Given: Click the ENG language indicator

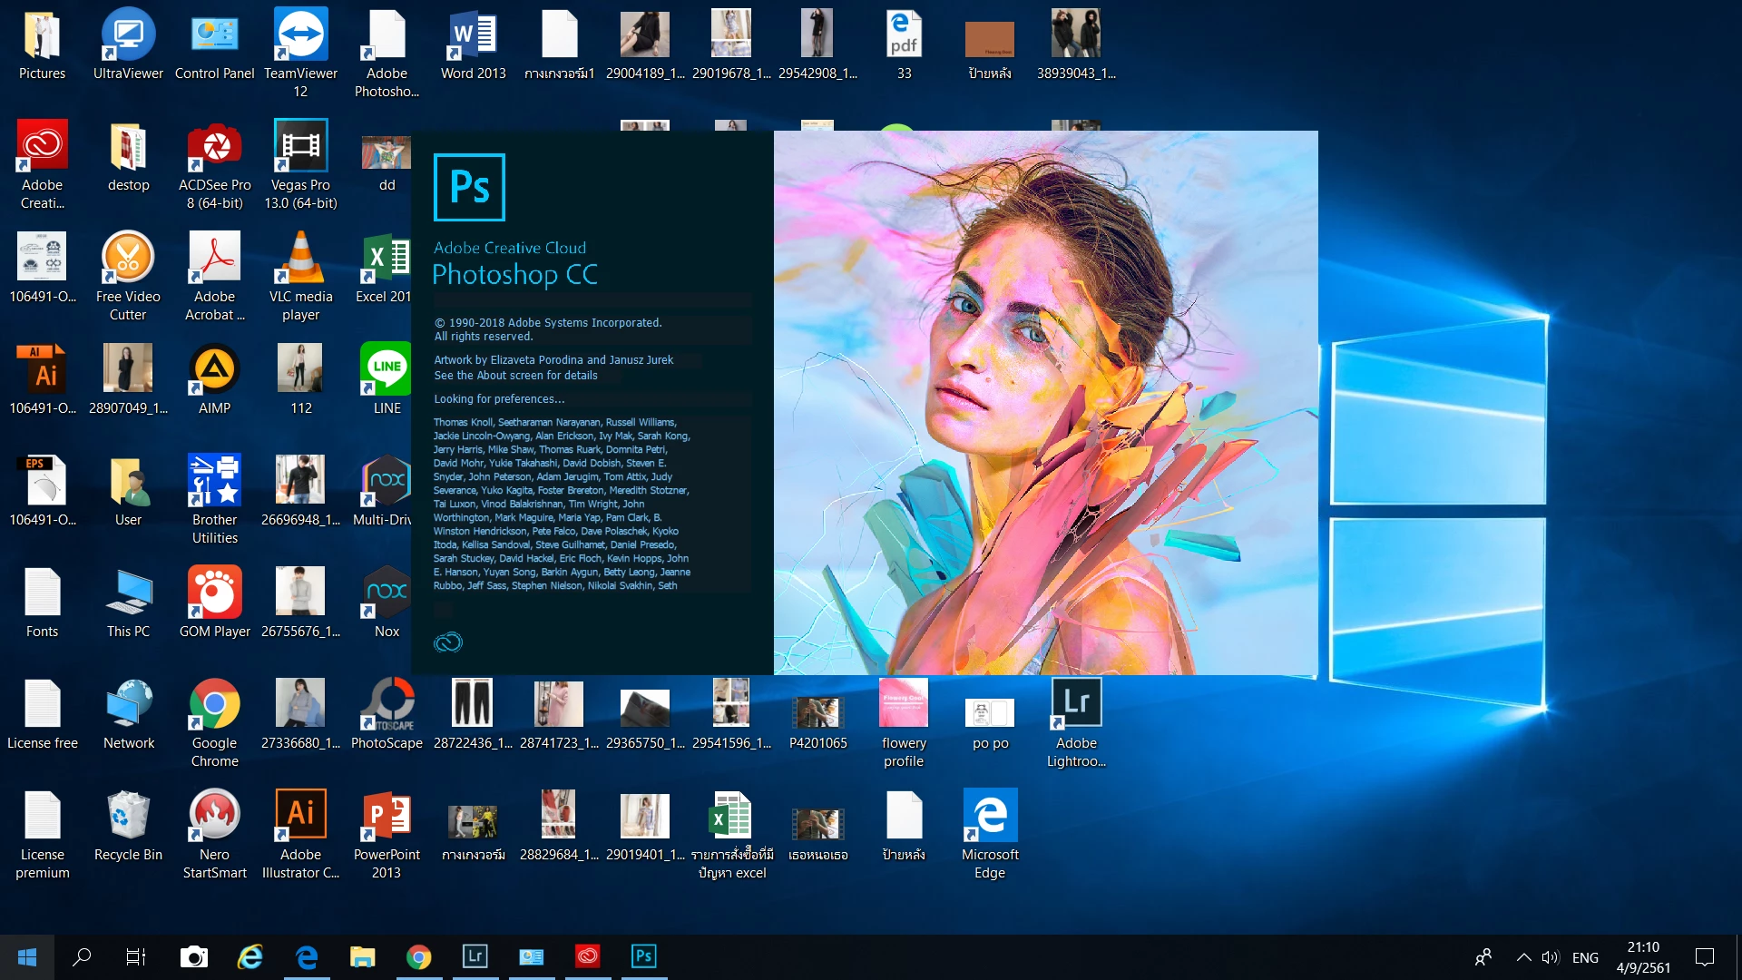Looking at the screenshot, I should 1585,957.
